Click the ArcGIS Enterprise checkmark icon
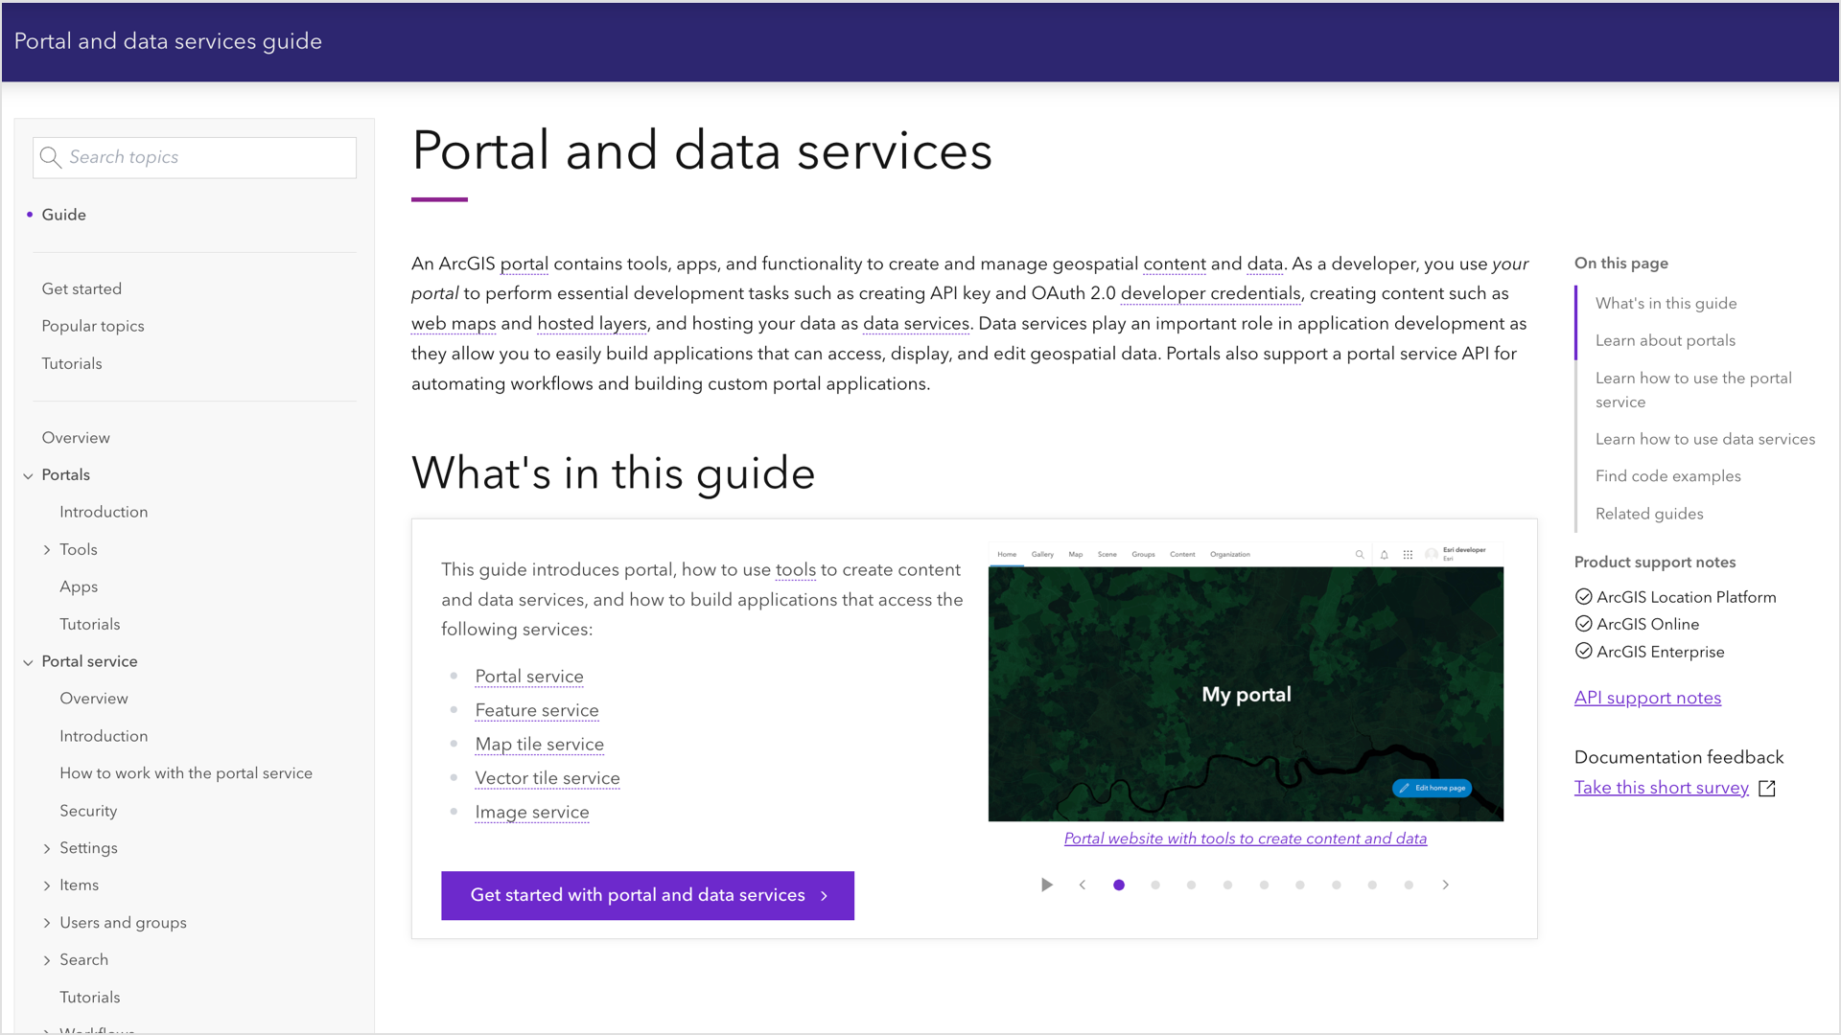Viewport: 1841px width, 1035px height. (x=1583, y=652)
